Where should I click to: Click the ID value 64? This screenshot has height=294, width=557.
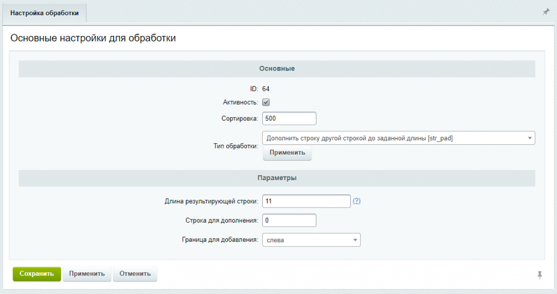(x=265, y=89)
